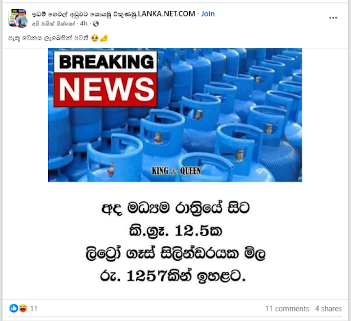351x321 pixels.
Task: Open the reactions count showing 11
Action: pyautogui.click(x=34, y=309)
